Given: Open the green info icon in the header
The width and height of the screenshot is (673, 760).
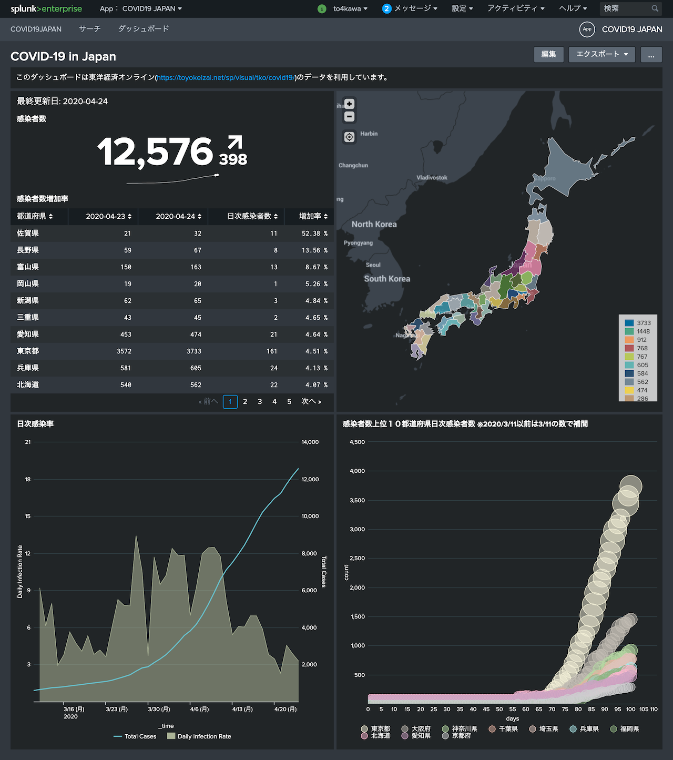Looking at the screenshot, I should coord(322,8).
